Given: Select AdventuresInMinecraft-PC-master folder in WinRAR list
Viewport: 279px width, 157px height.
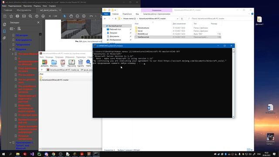Looking at the screenshot, I should [55, 80].
